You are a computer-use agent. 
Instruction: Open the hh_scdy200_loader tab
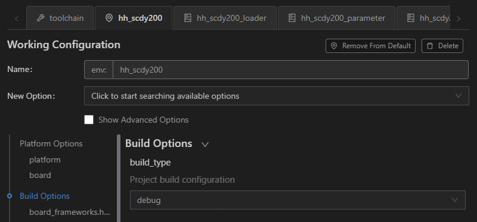point(225,18)
